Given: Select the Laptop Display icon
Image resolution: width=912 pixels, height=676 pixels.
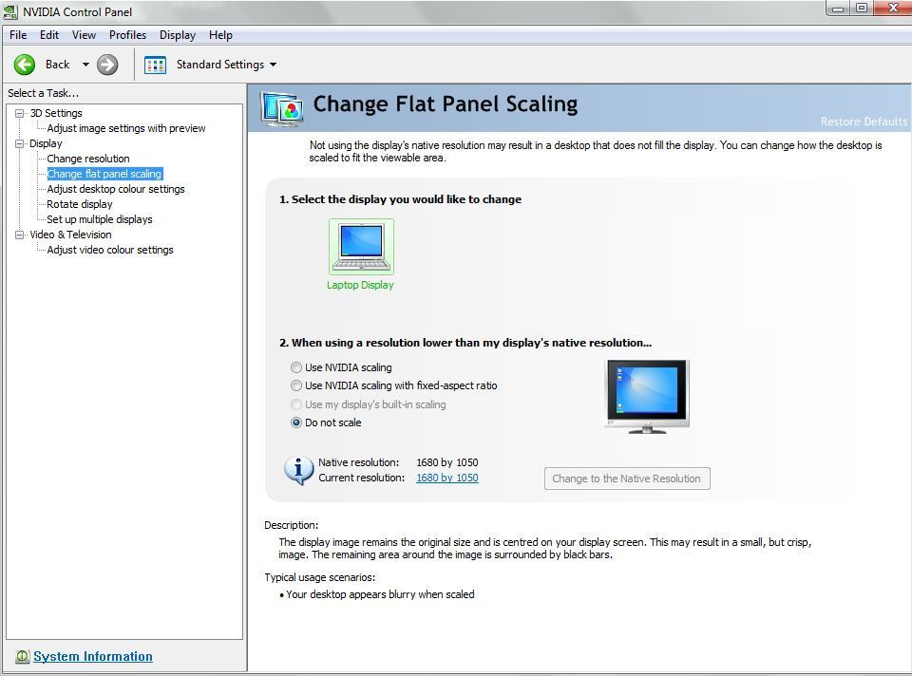Looking at the screenshot, I should [x=361, y=247].
